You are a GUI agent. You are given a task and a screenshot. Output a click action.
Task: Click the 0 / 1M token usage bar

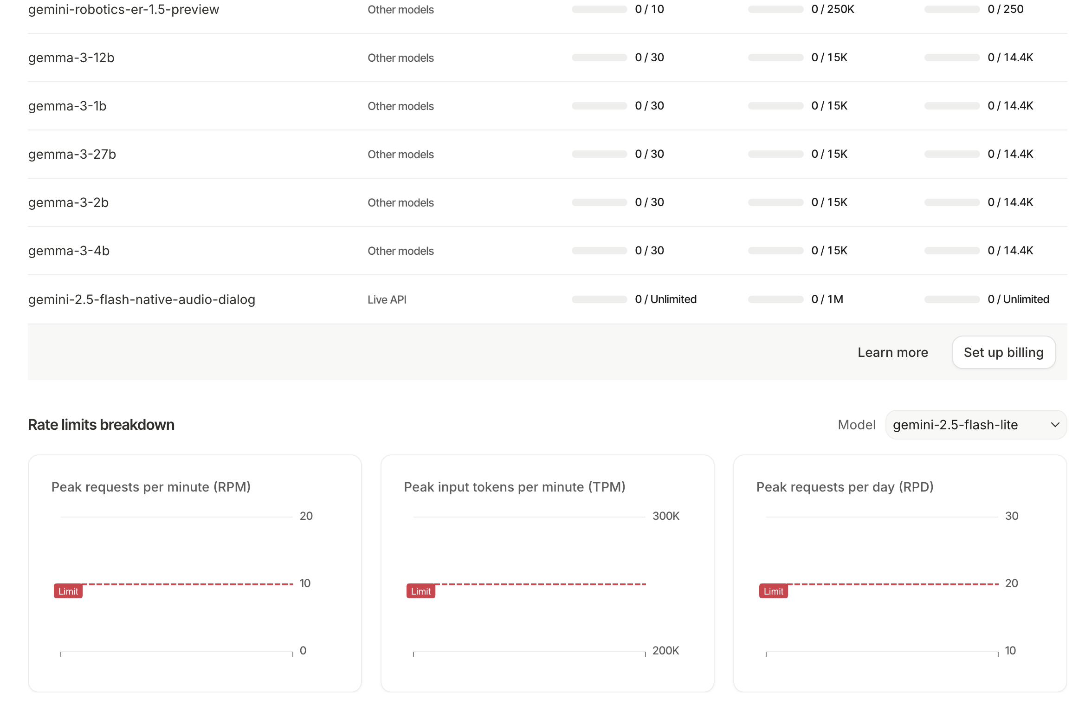[775, 299]
